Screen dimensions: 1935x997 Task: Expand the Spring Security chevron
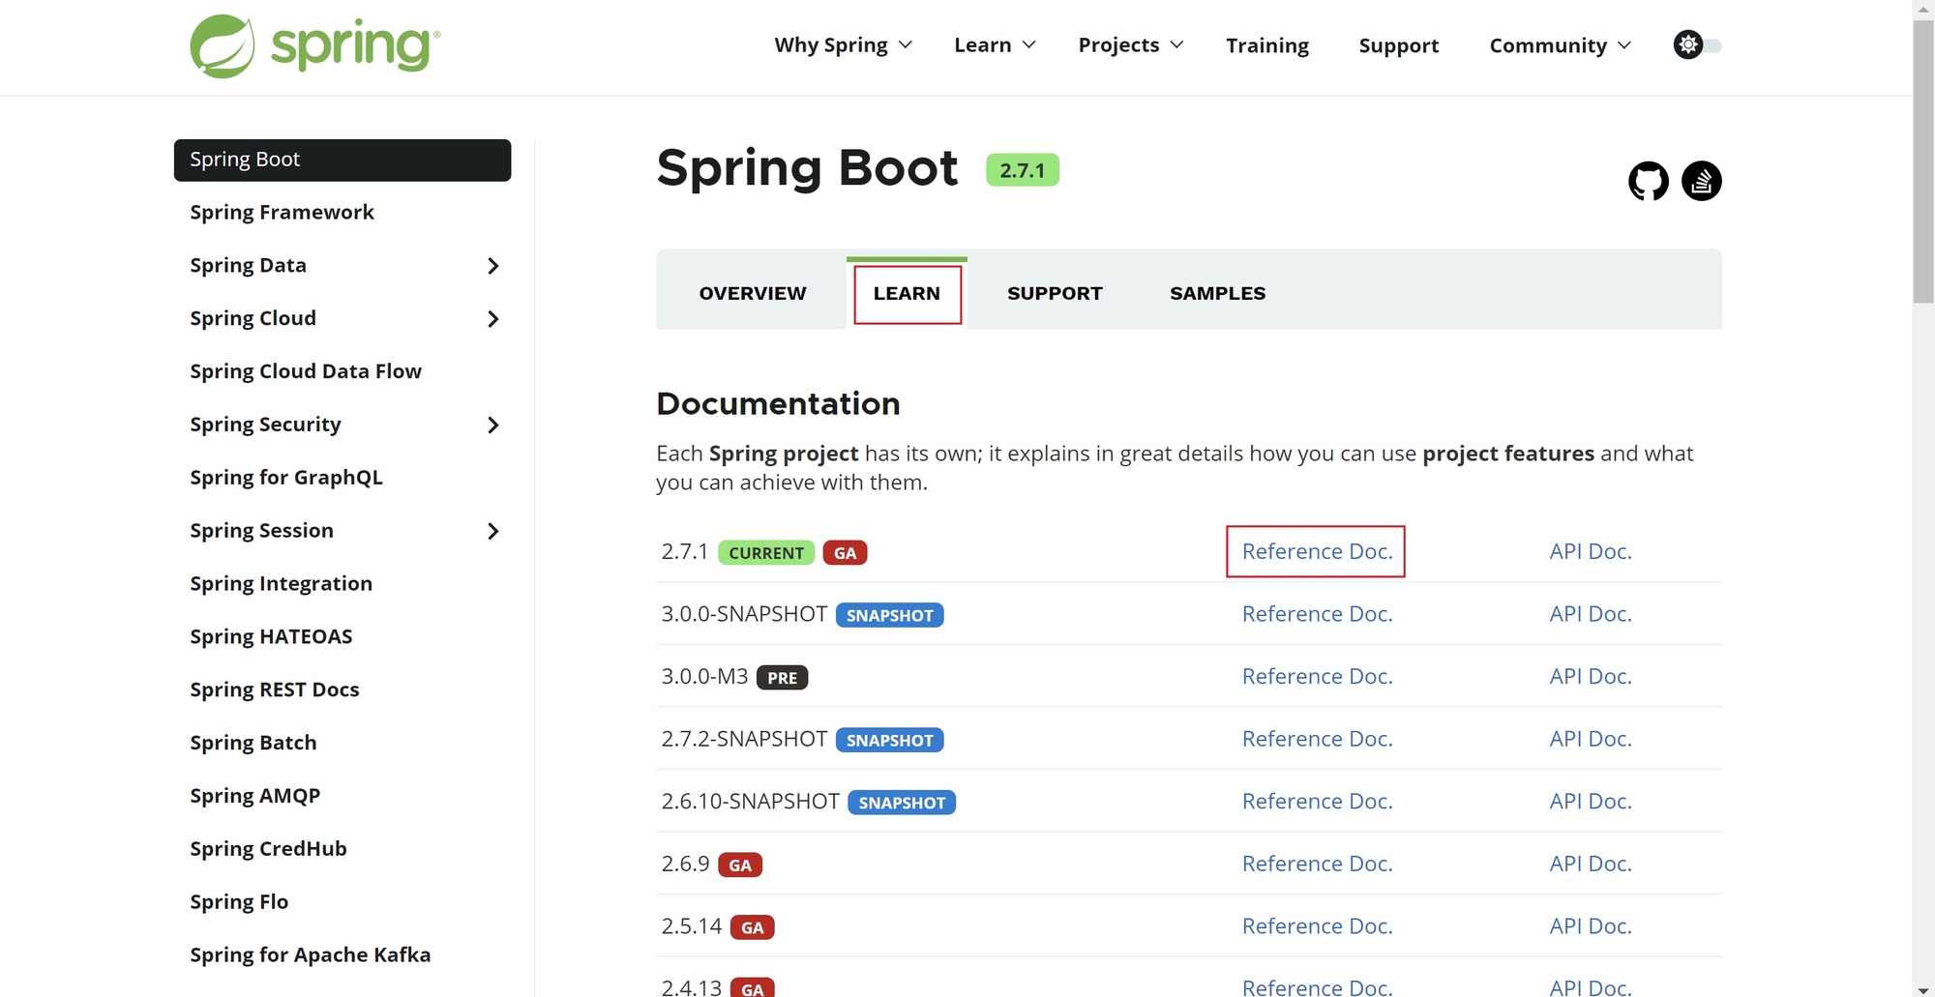click(x=493, y=425)
